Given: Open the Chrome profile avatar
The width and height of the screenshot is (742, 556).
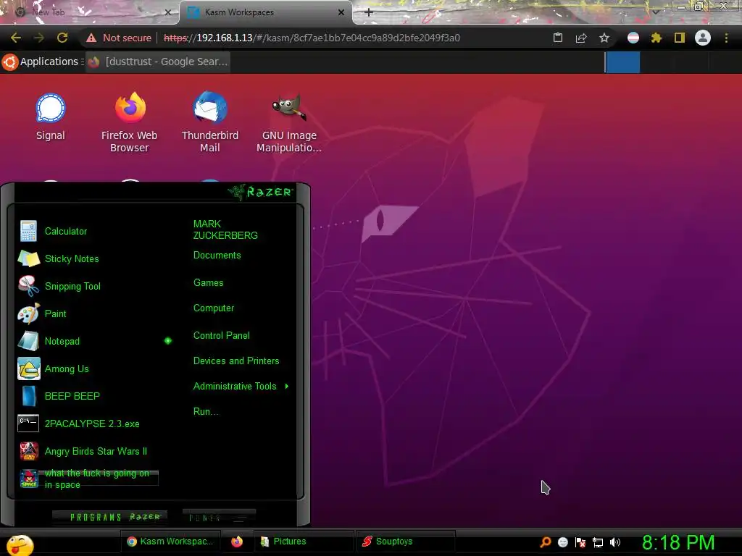Looking at the screenshot, I should [703, 38].
